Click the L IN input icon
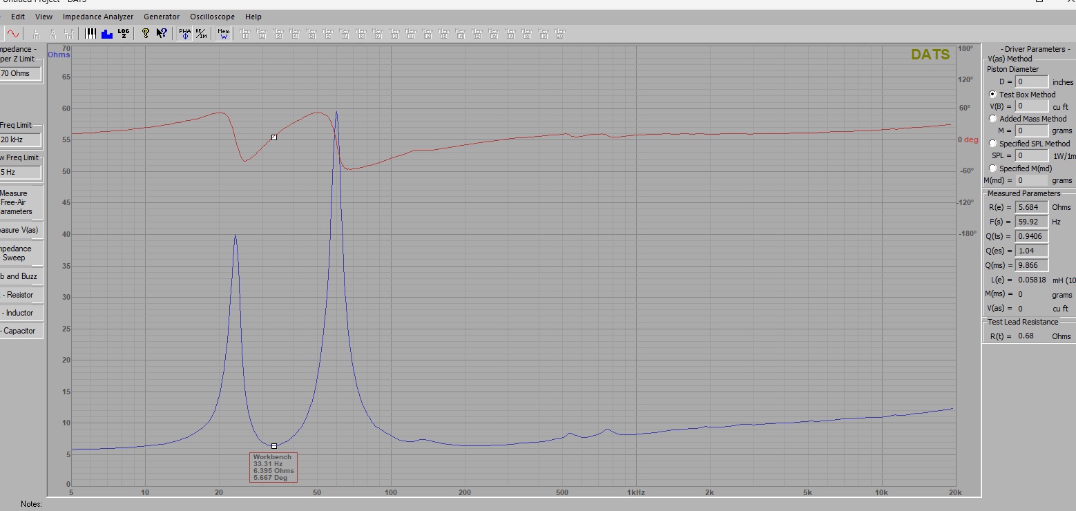 pyautogui.click(x=36, y=32)
